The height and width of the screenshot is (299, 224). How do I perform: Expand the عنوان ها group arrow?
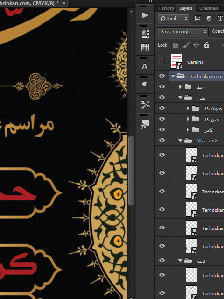[x=188, y=108]
